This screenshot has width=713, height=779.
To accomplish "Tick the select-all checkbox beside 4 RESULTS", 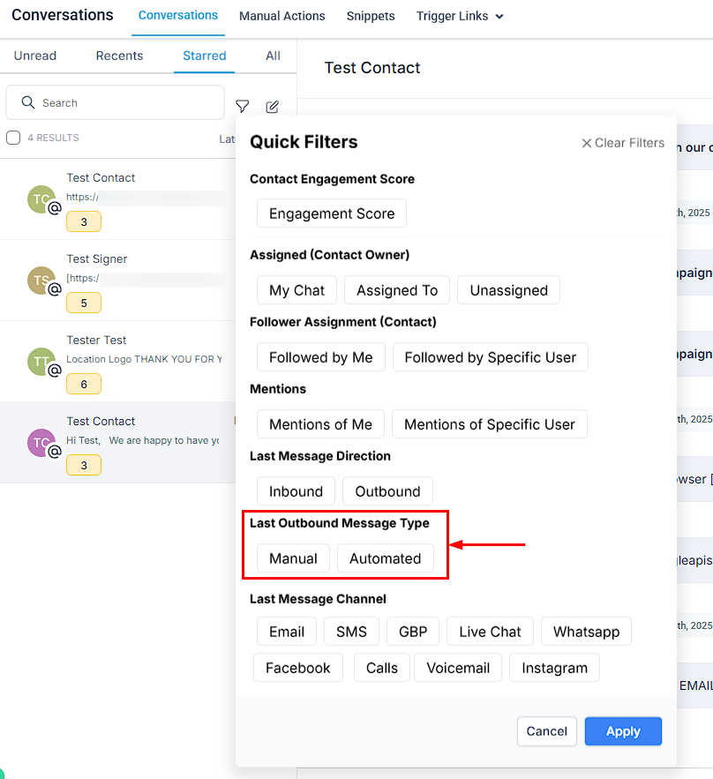I will (x=13, y=138).
